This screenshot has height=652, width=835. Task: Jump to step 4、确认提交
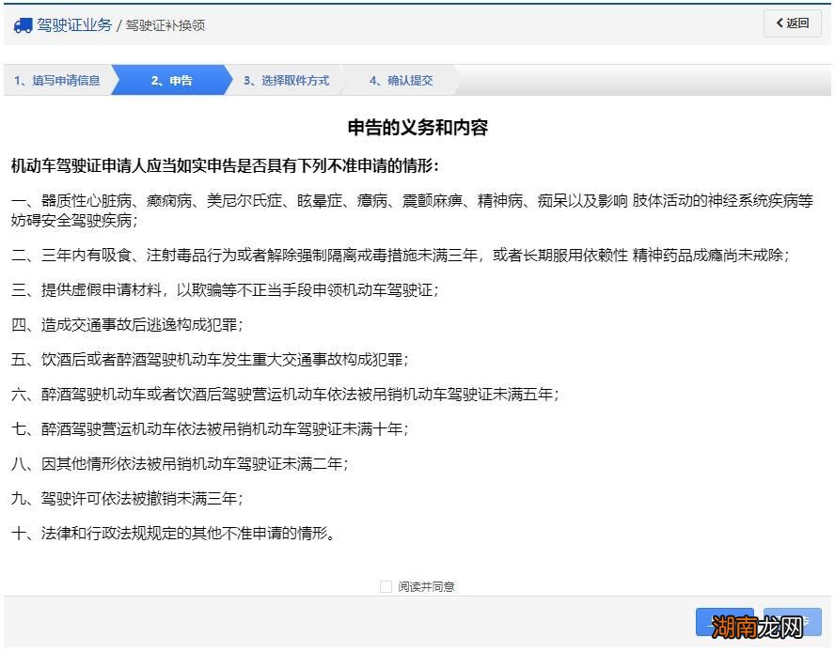tap(402, 80)
